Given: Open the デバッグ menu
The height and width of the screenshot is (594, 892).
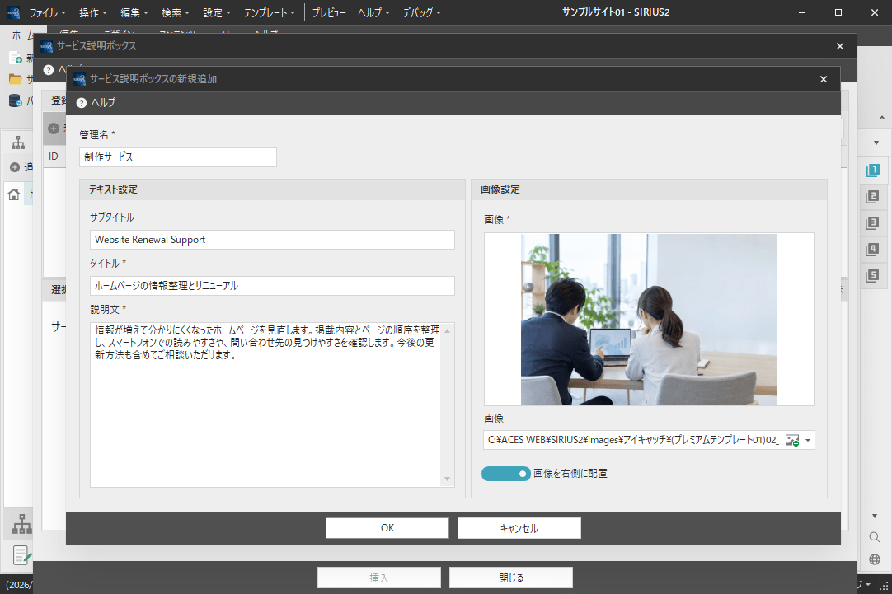Looking at the screenshot, I should (421, 12).
